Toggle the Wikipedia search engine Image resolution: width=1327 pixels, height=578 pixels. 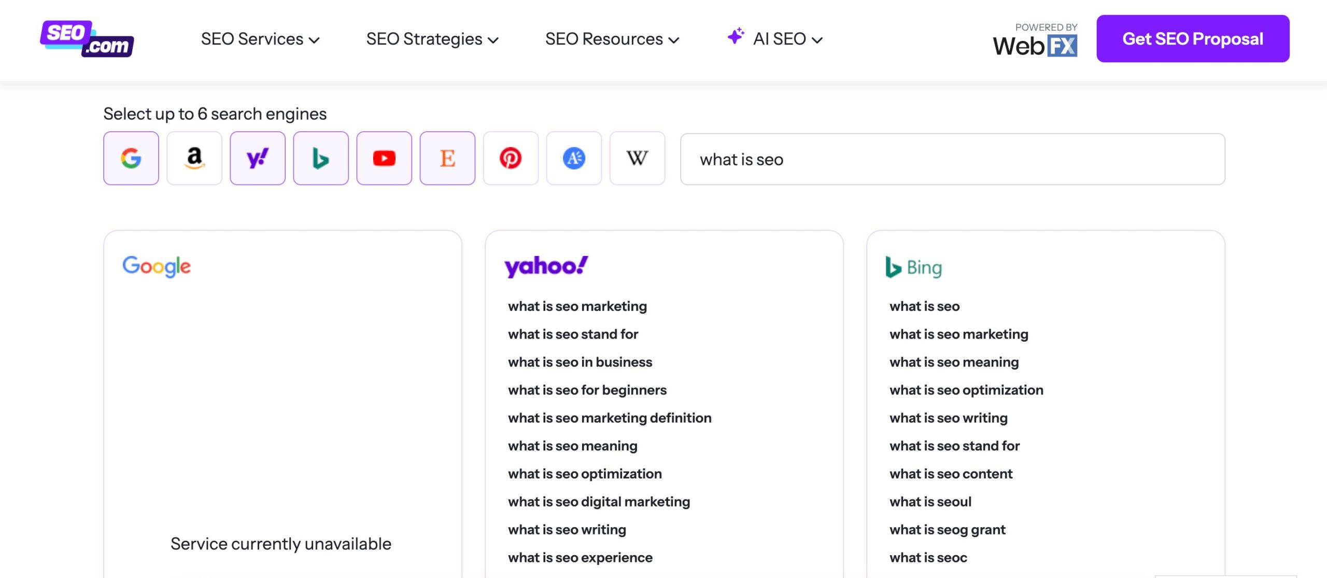point(637,158)
